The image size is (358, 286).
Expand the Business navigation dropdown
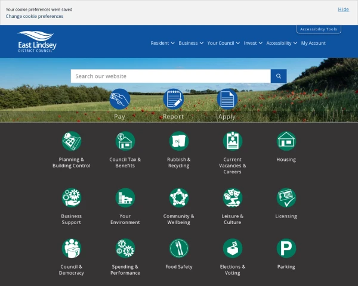(x=191, y=43)
